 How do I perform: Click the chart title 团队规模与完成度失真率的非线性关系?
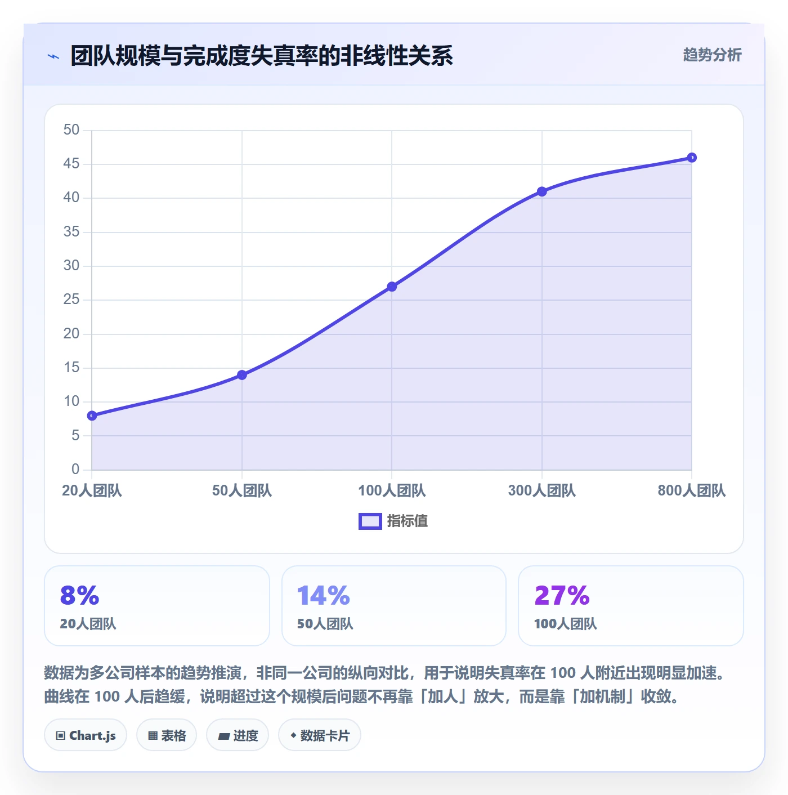pos(262,56)
